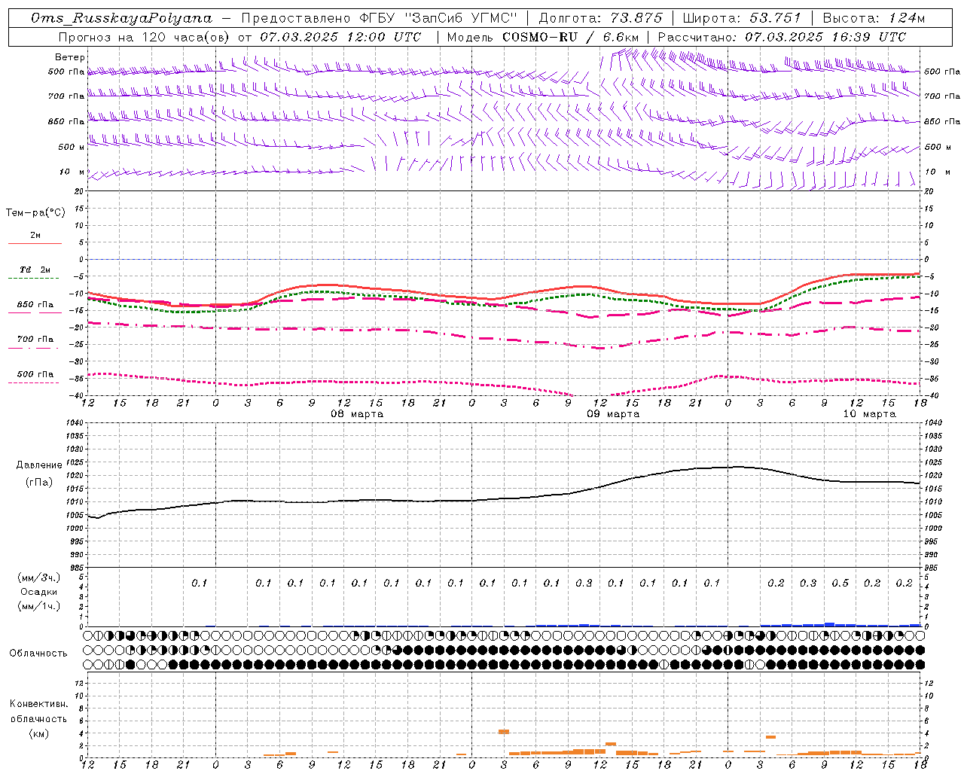Click the elevation label Высота: 124м

tap(874, 18)
